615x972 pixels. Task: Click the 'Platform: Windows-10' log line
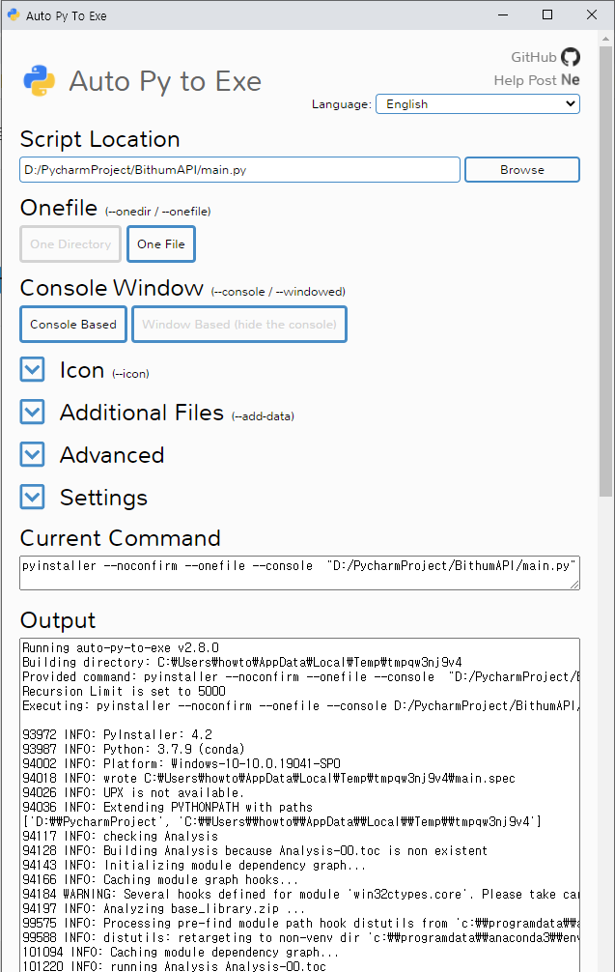click(182, 763)
